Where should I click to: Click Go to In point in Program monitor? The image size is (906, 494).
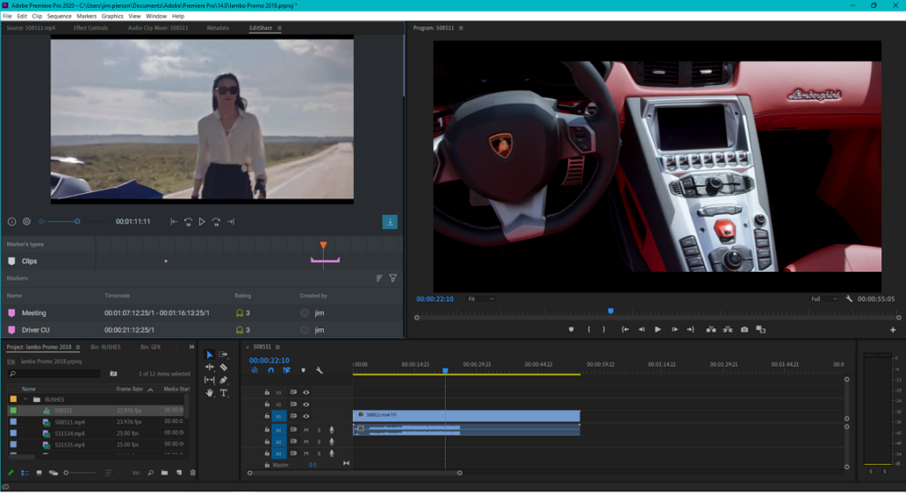click(625, 329)
